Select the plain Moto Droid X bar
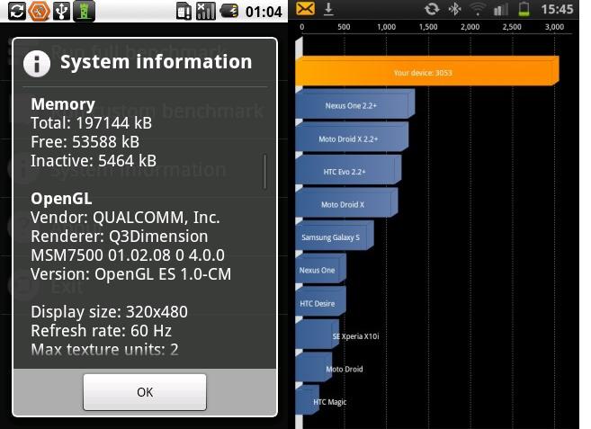The width and height of the screenshot is (591, 429). coord(346,203)
